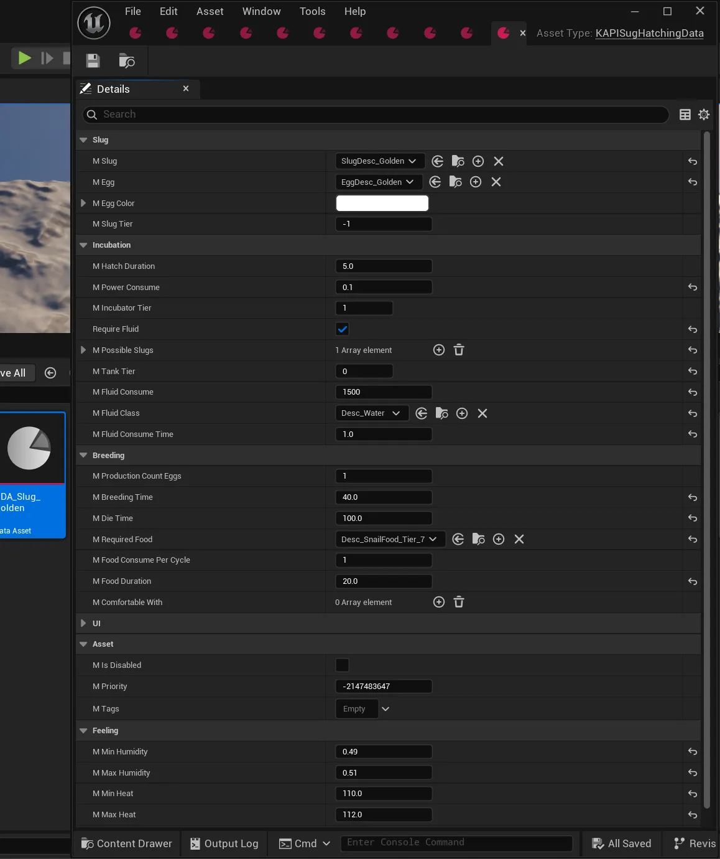This screenshot has height=859, width=720.
Task: Create new asset for M Slug
Action: (x=478, y=161)
